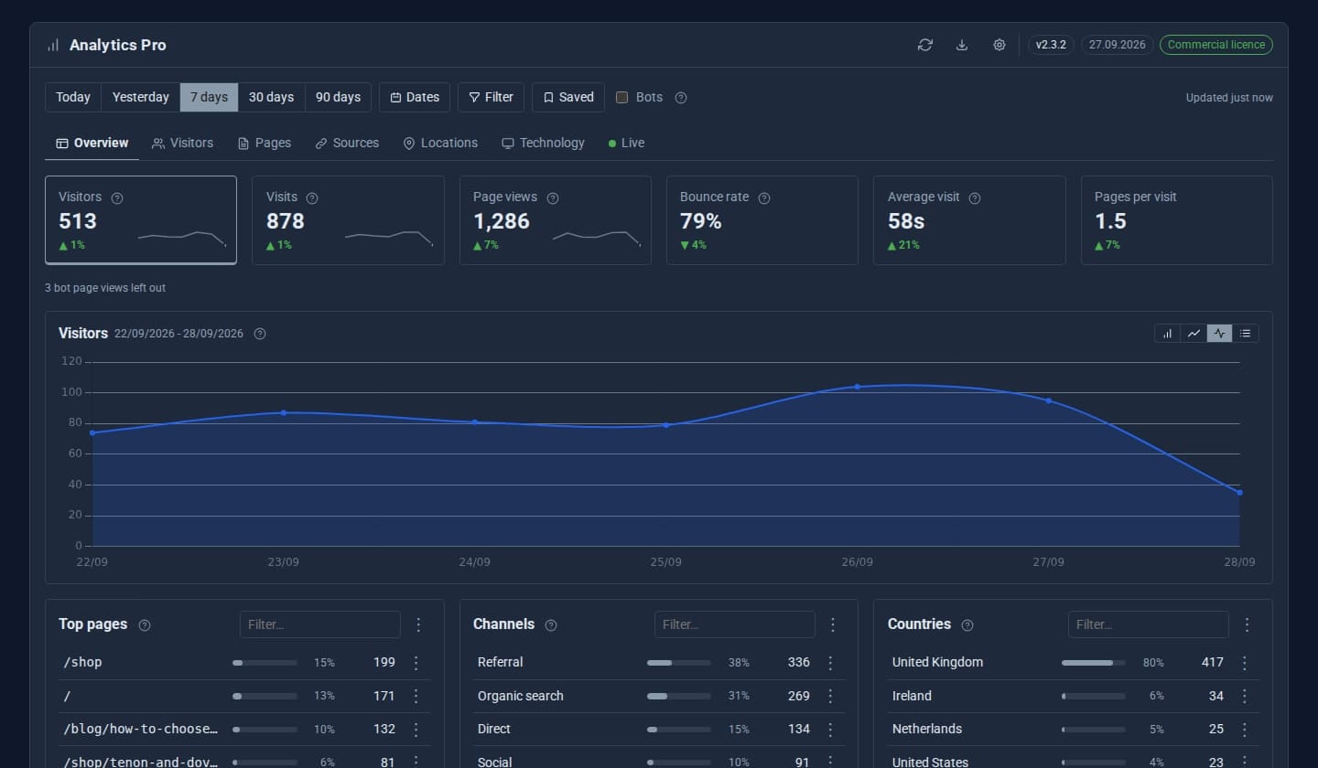Switch chart to bar graph view
Image resolution: width=1318 pixels, height=768 pixels.
point(1168,334)
